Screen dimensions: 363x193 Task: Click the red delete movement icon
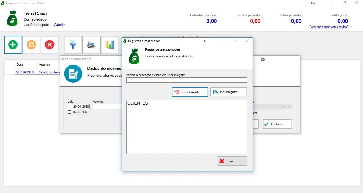pyautogui.click(x=49, y=45)
